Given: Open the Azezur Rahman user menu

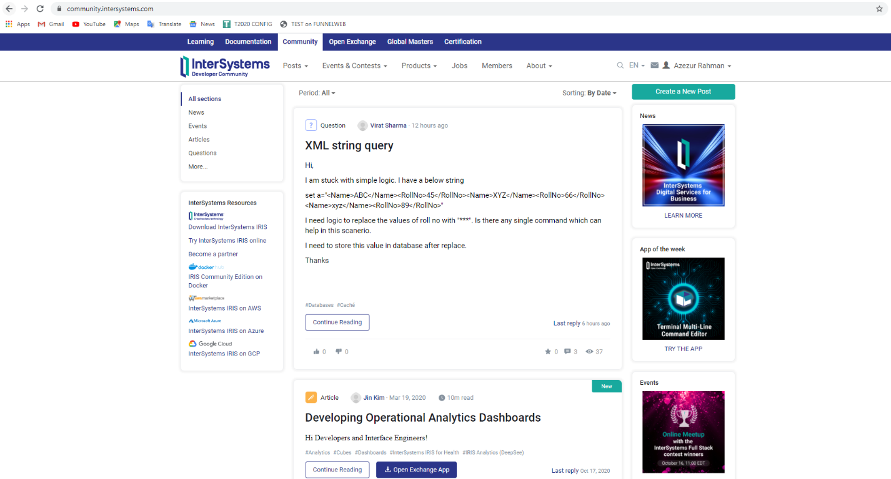Looking at the screenshot, I should pos(697,65).
